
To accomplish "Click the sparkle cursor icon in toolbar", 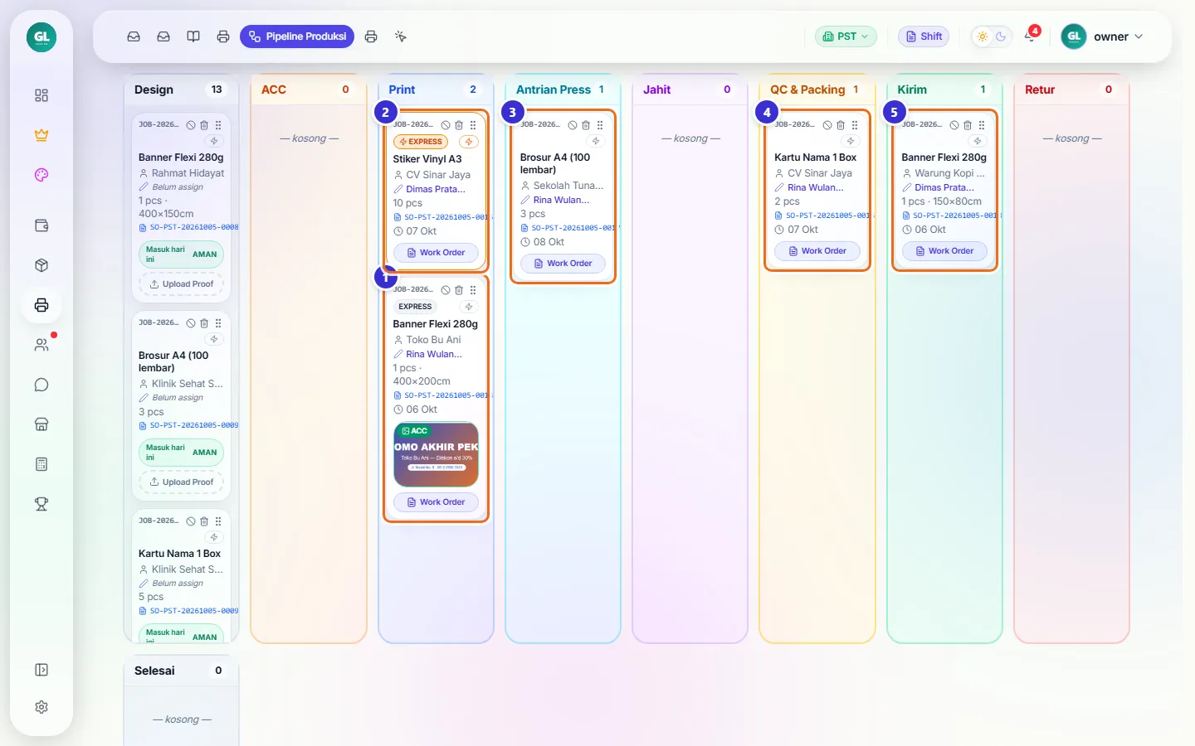I will coord(401,36).
